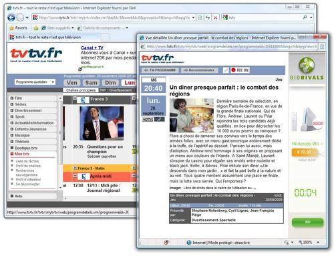Select the Dim day tab

[x=110, y=83]
